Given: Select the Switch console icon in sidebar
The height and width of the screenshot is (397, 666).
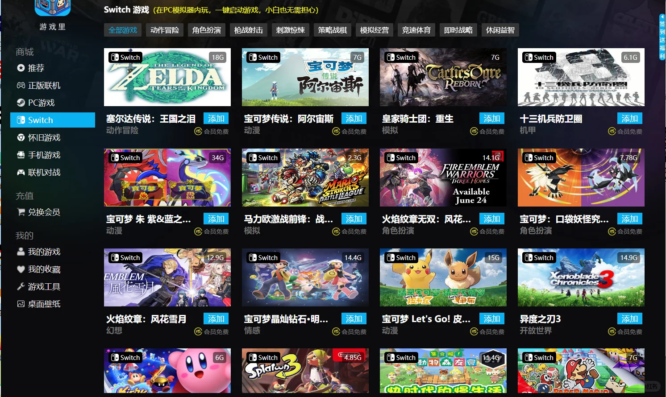Looking at the screenshot, I should pos(21,120).
